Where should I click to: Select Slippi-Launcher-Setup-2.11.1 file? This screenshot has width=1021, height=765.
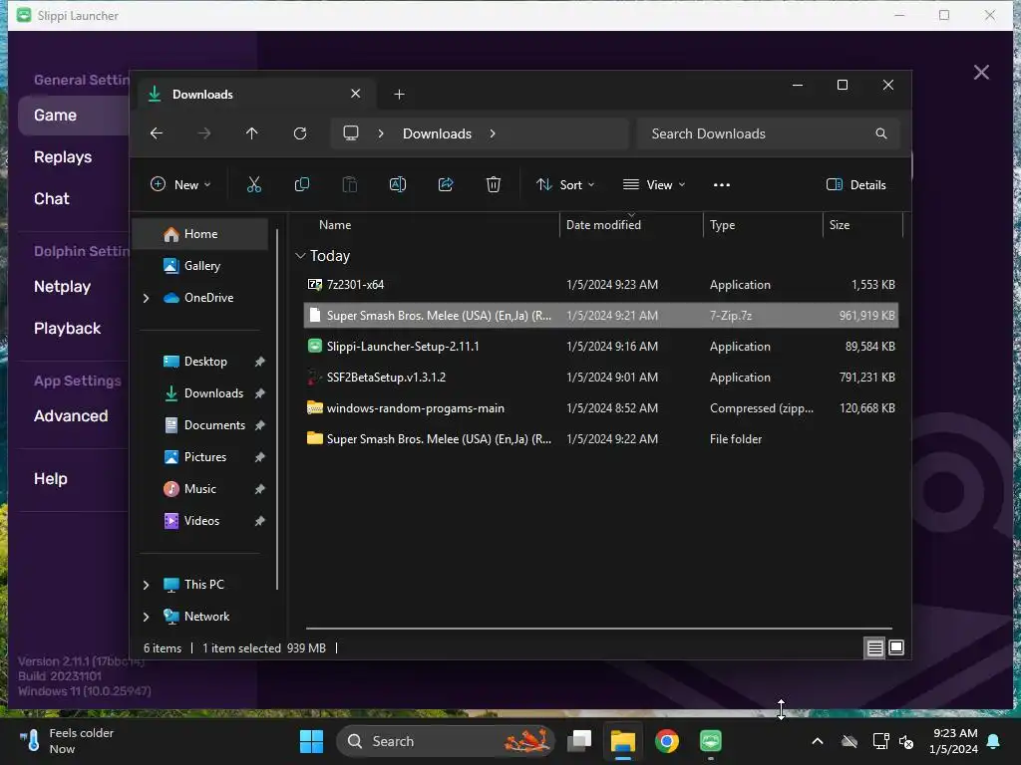tap(601, 347)
